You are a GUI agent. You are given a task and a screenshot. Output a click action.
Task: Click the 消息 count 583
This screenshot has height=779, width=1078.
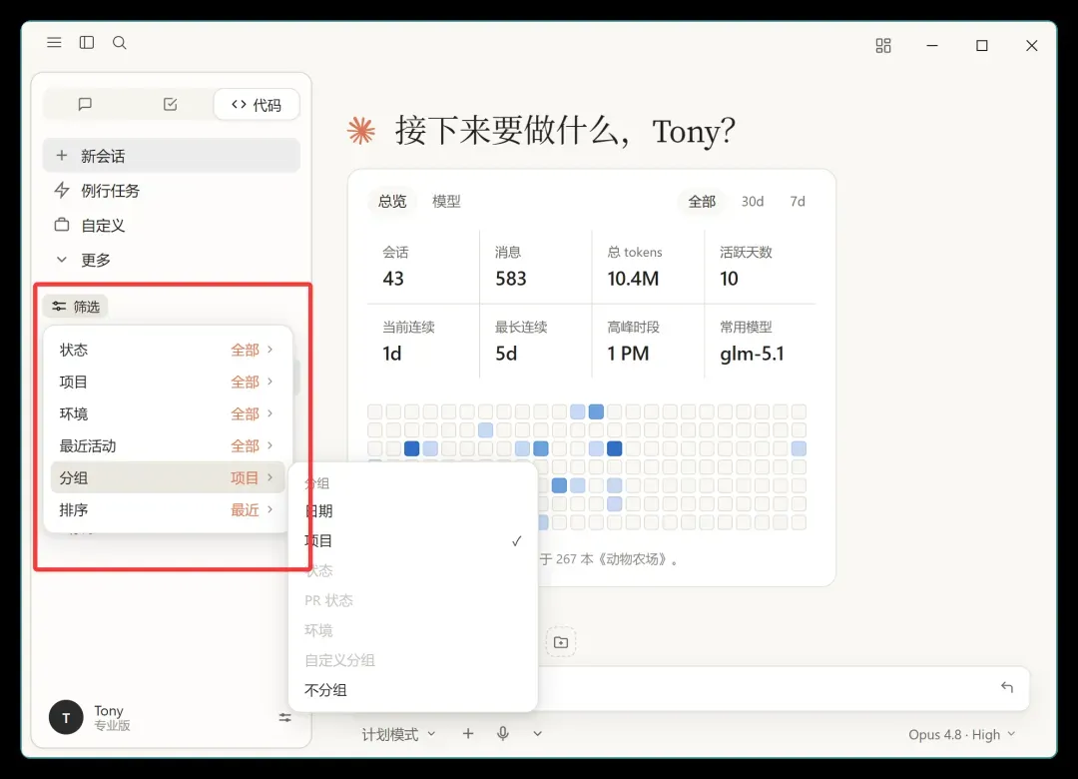(511, 279)
